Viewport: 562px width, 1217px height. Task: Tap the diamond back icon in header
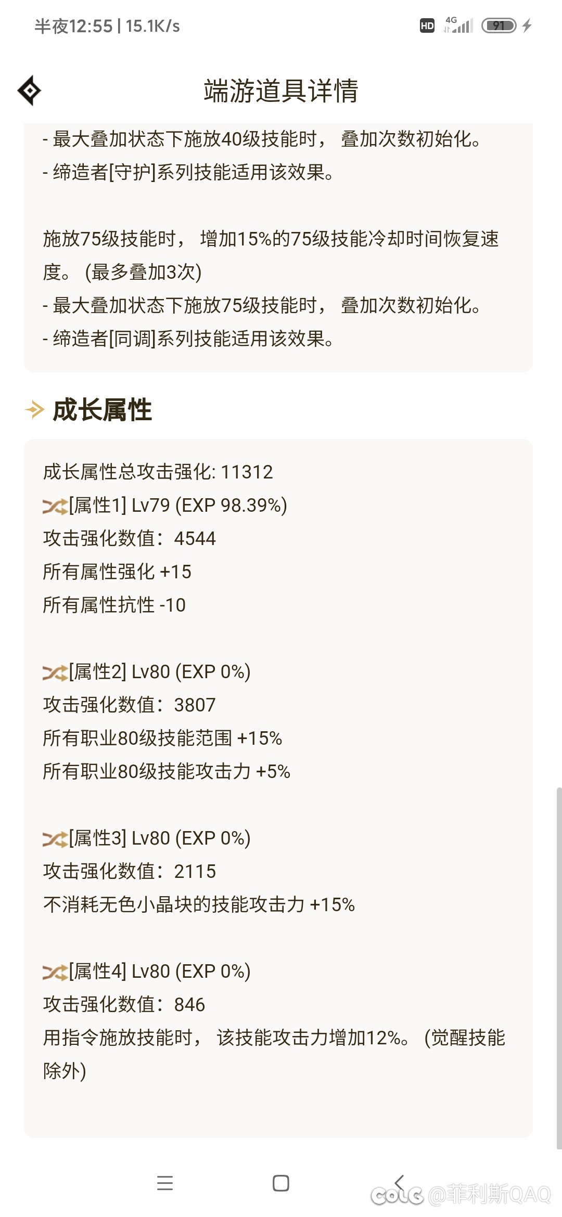[30, 90]
